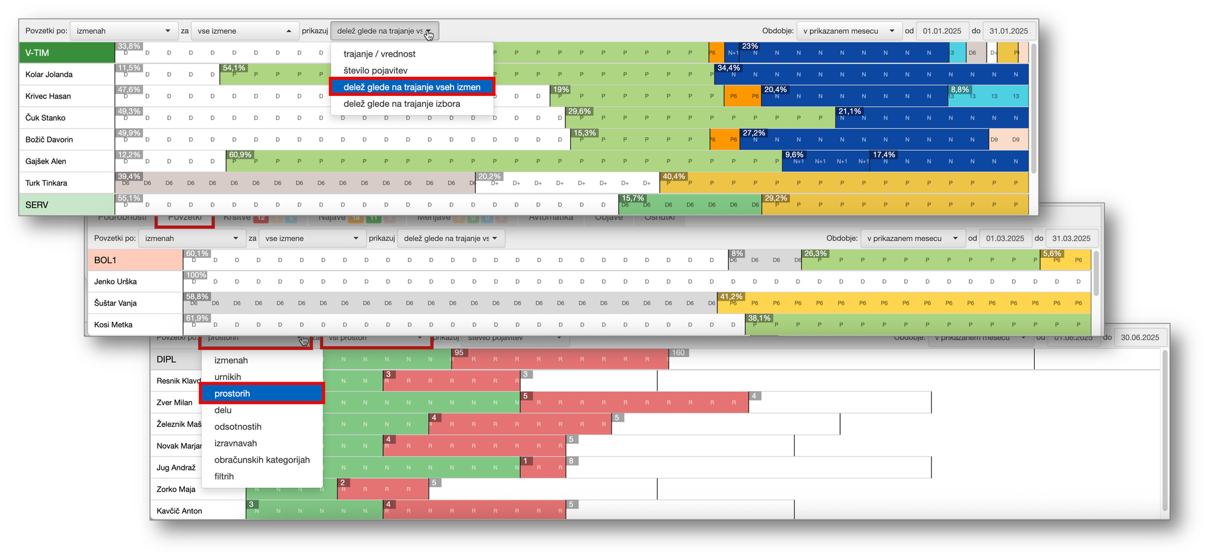Click the yellow 40,4% segment in Turk Tinkara row
Screen dimensions: 1208x558
tap(846, 183)
